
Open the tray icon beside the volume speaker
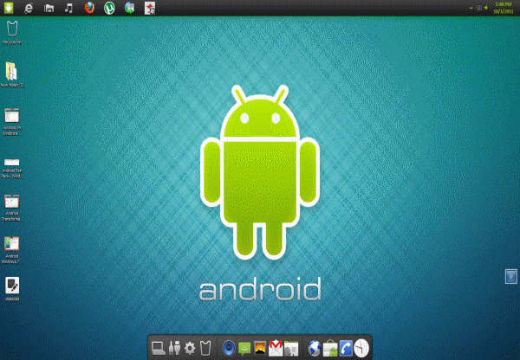click(x=479, y=8)
